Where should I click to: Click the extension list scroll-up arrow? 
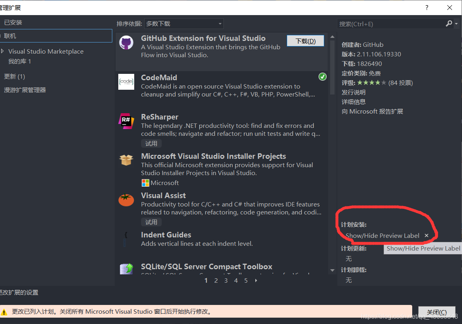(332, 37)
